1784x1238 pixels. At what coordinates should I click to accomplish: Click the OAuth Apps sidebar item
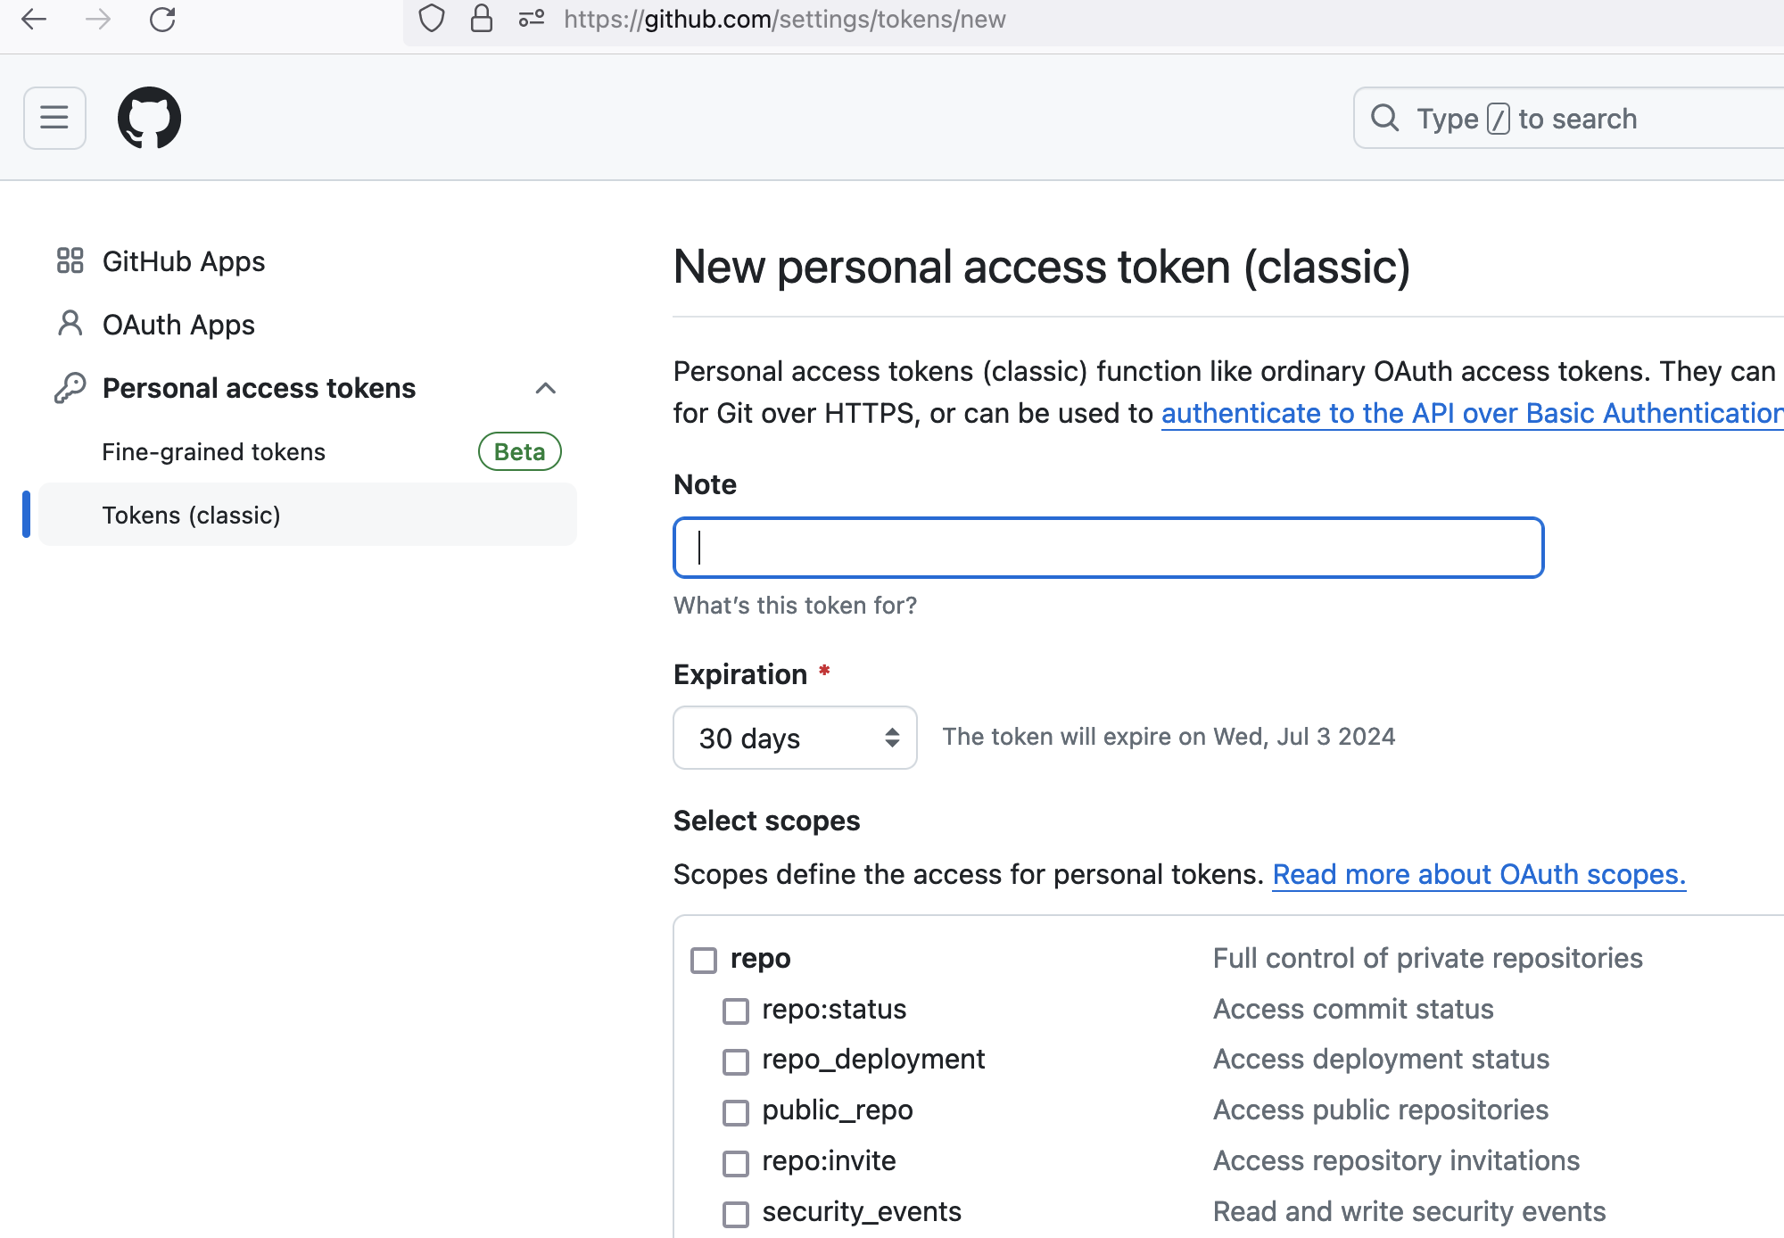(x=178, y=323)
